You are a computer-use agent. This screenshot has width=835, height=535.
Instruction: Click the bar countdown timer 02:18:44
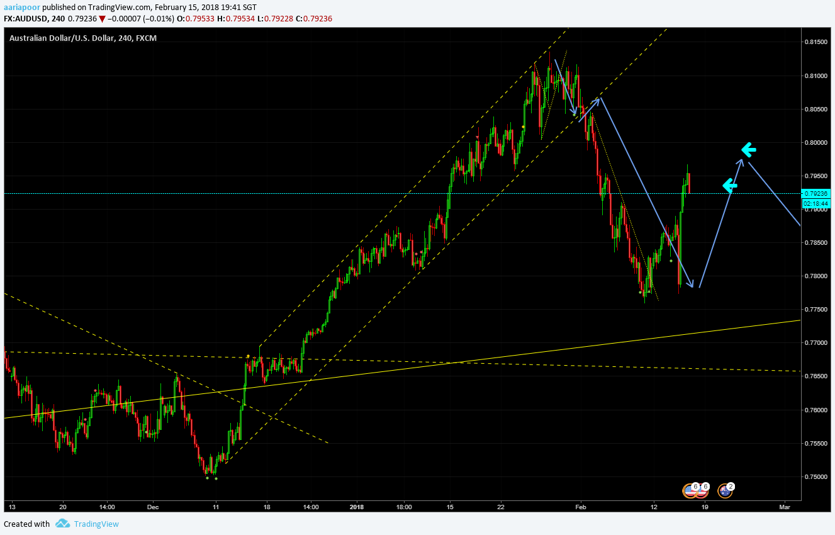click(816, 203)
